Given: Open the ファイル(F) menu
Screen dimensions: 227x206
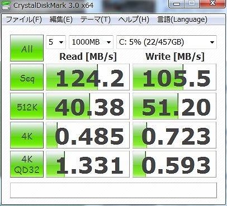Looking at the screenshot, I should coord(23,20).
